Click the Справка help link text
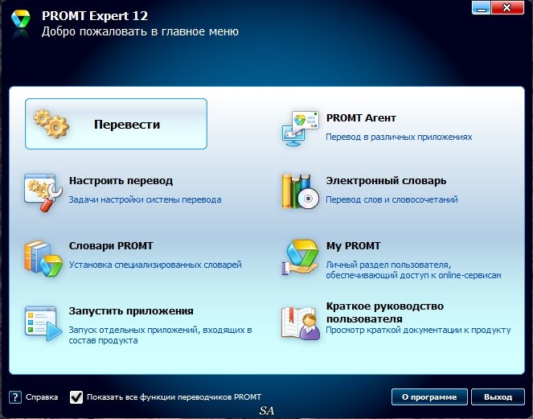Image resolution: width=533 pixels, height=419 pixels. click(42, 397)
